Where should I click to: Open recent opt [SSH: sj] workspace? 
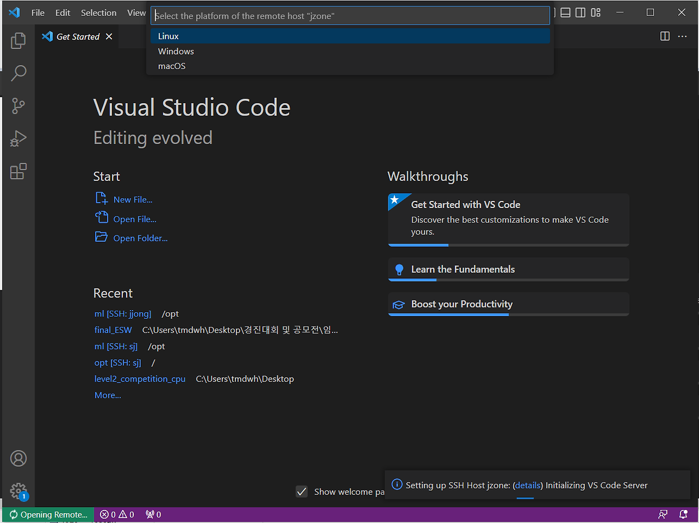pyautogui.click(x=117, y=362)
